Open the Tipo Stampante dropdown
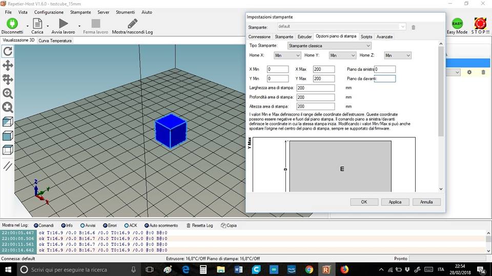The height and width of the screenshot is (276, 492). 330,46
